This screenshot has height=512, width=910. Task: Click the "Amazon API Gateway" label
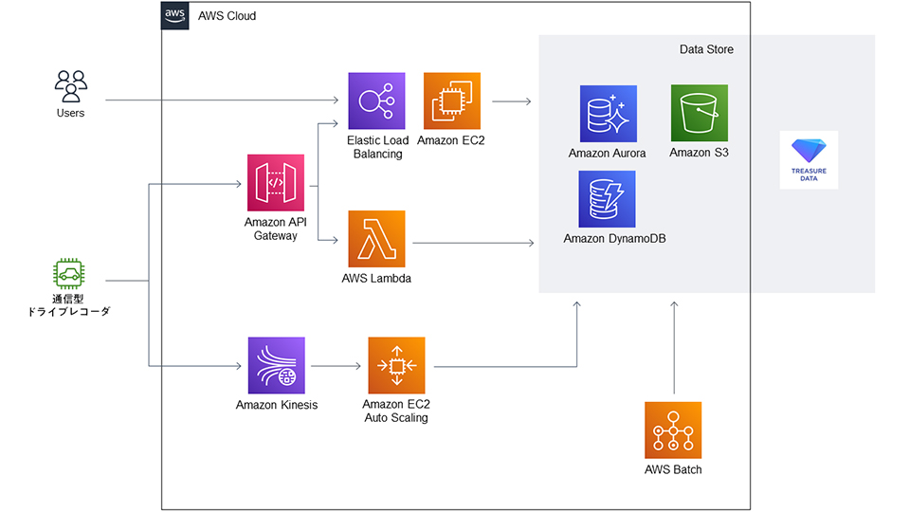click(x=276, y=229)
